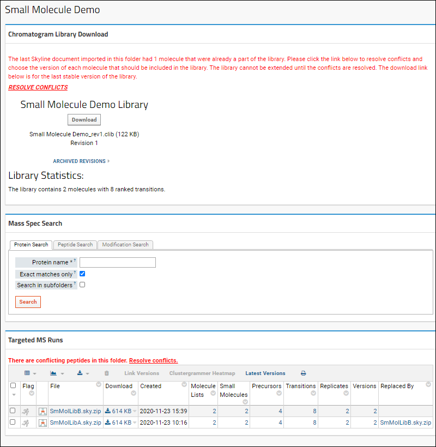Click the download icon in SmMolLibB.sky.zip row
The image size is (436, 447).
[x=108, y=411]
